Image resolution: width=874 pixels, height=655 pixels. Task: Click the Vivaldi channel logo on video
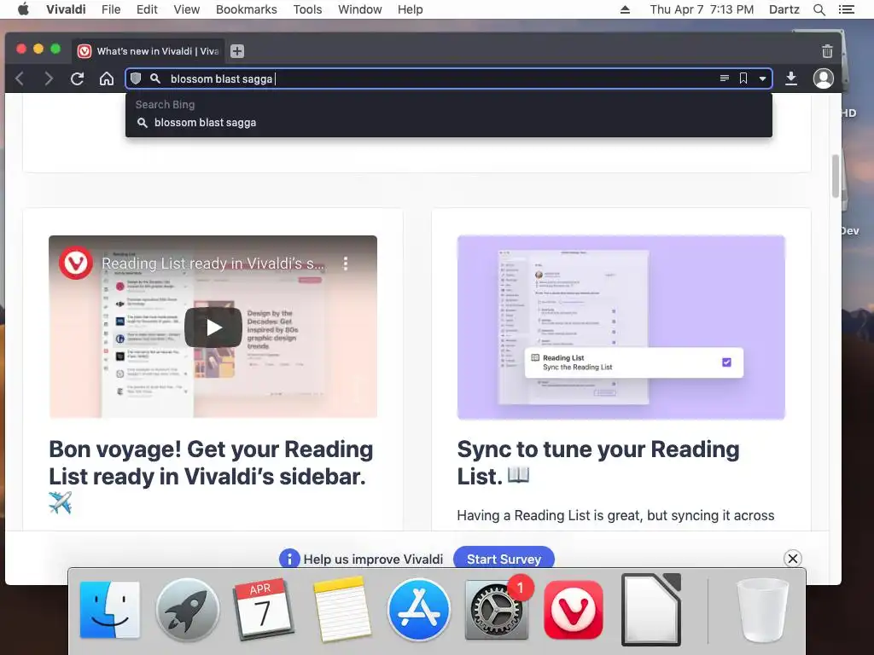76,263
